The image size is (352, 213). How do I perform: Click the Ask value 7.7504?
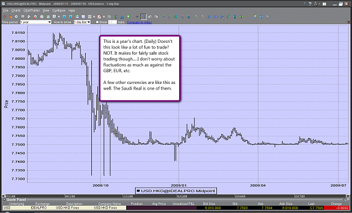tap(266, 208)
